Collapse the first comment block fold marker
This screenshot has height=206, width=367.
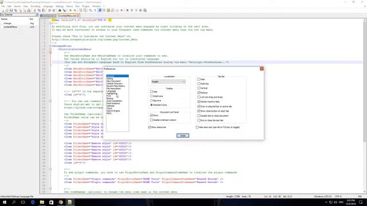pyautogui.click(x=50, y=23)
